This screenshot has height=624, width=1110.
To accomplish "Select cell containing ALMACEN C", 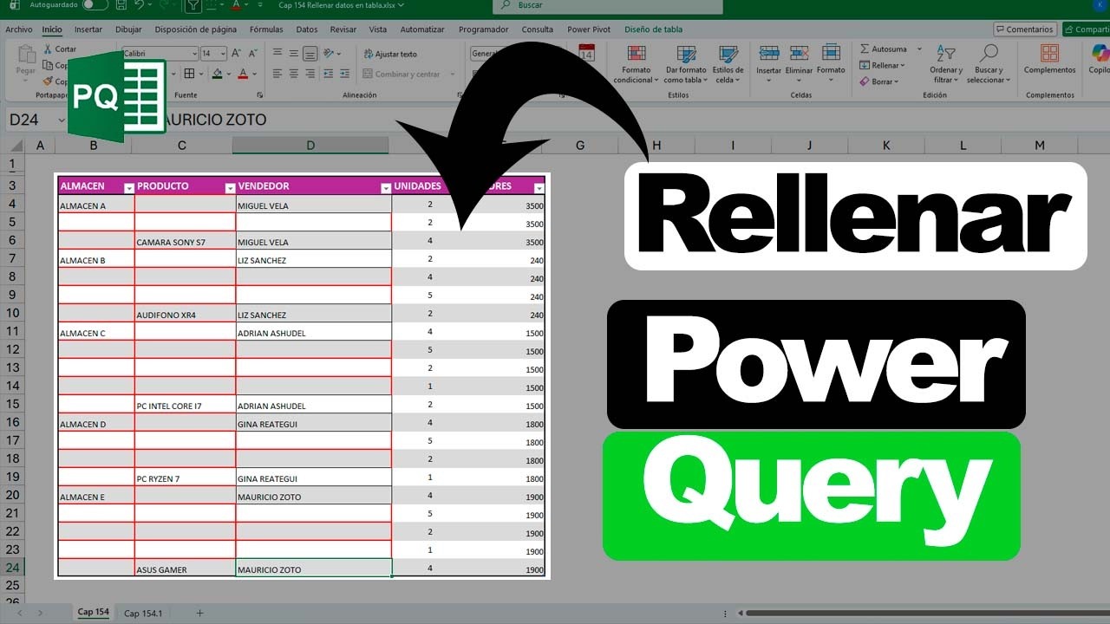I will click(96, 331).
